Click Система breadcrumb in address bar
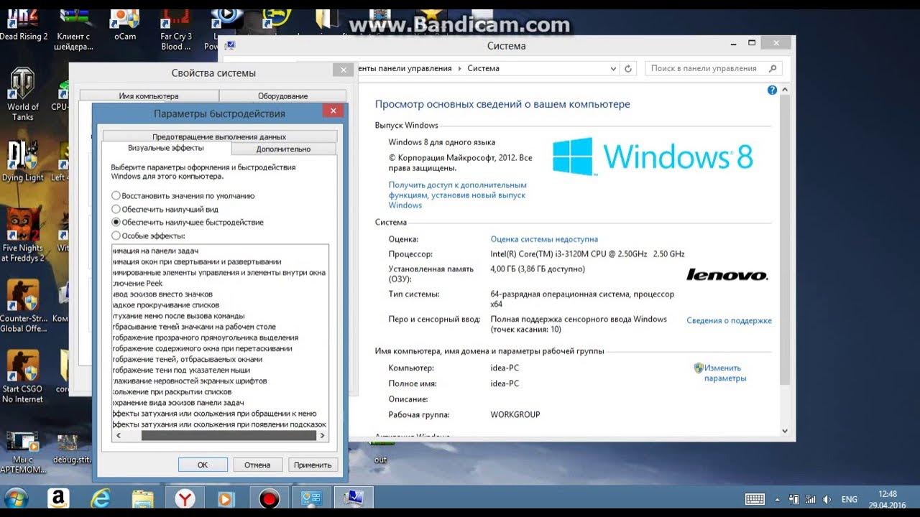The width and height of the screenshot is (920, 517). [483, 69]
